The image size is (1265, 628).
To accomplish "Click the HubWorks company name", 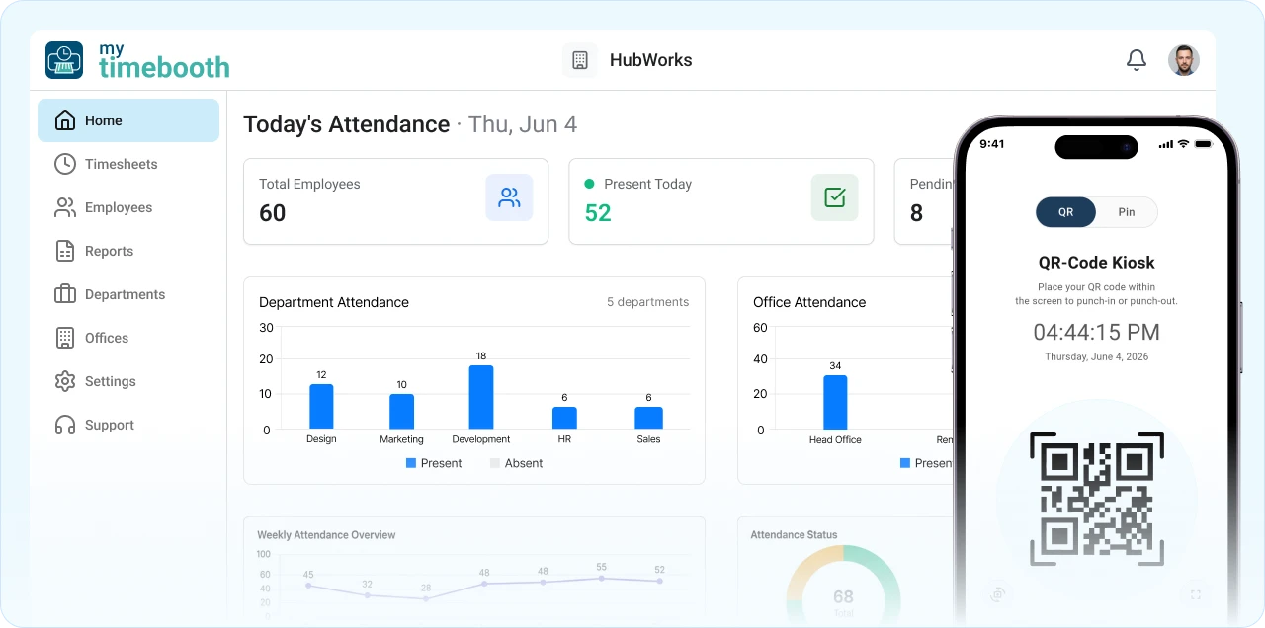I will click(x=650, y=60).
